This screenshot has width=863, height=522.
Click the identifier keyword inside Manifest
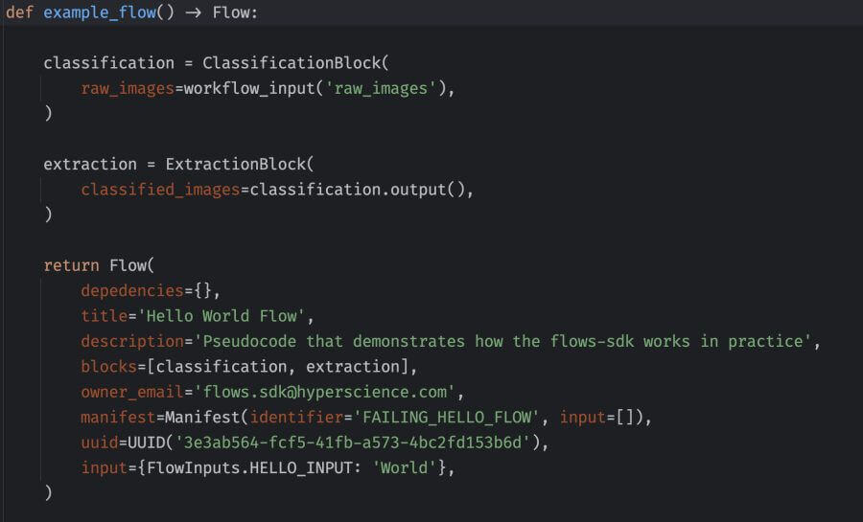click(x=296, y=417)
